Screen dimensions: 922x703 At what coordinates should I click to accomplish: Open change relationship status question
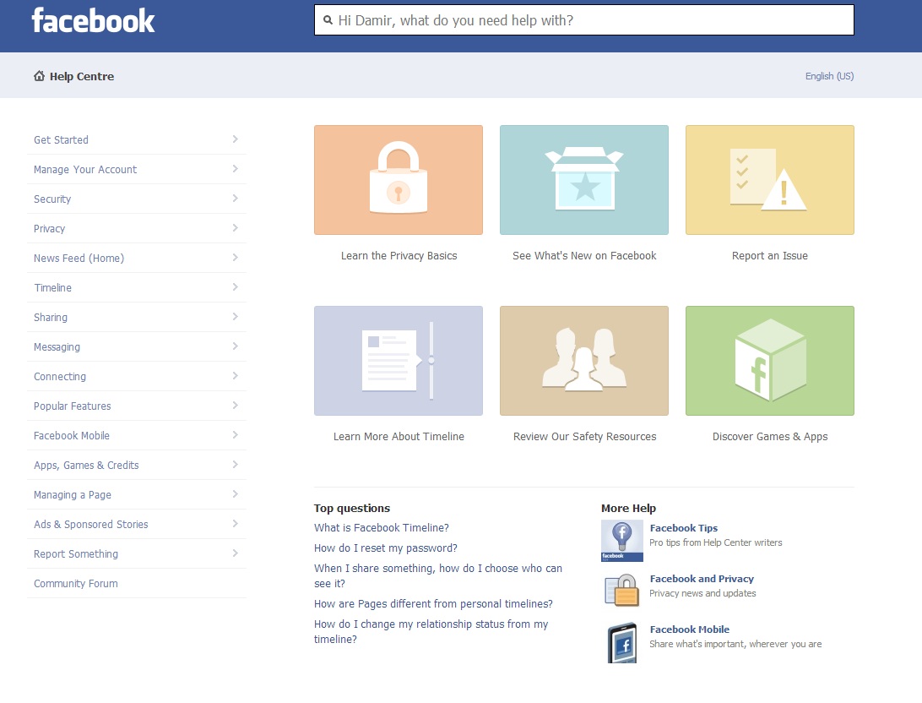point(431,631)
